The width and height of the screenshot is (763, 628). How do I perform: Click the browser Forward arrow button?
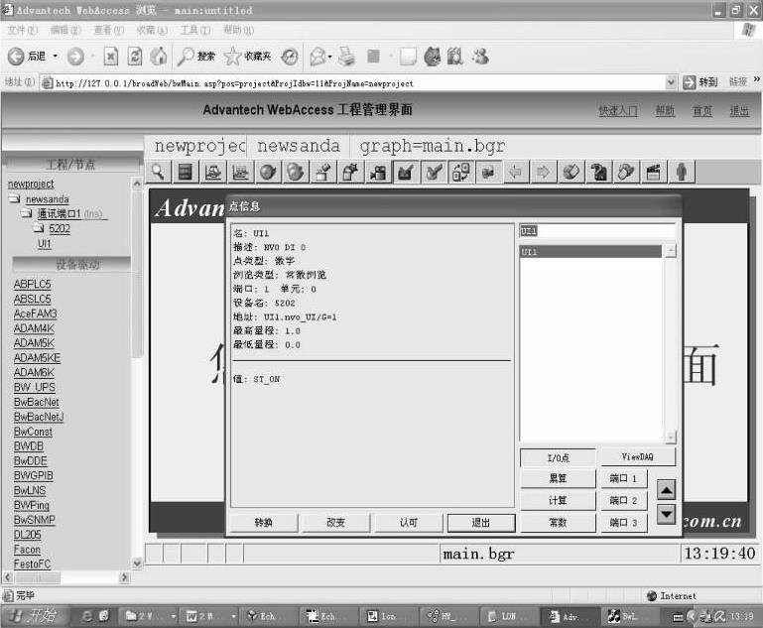click(75, 57)
